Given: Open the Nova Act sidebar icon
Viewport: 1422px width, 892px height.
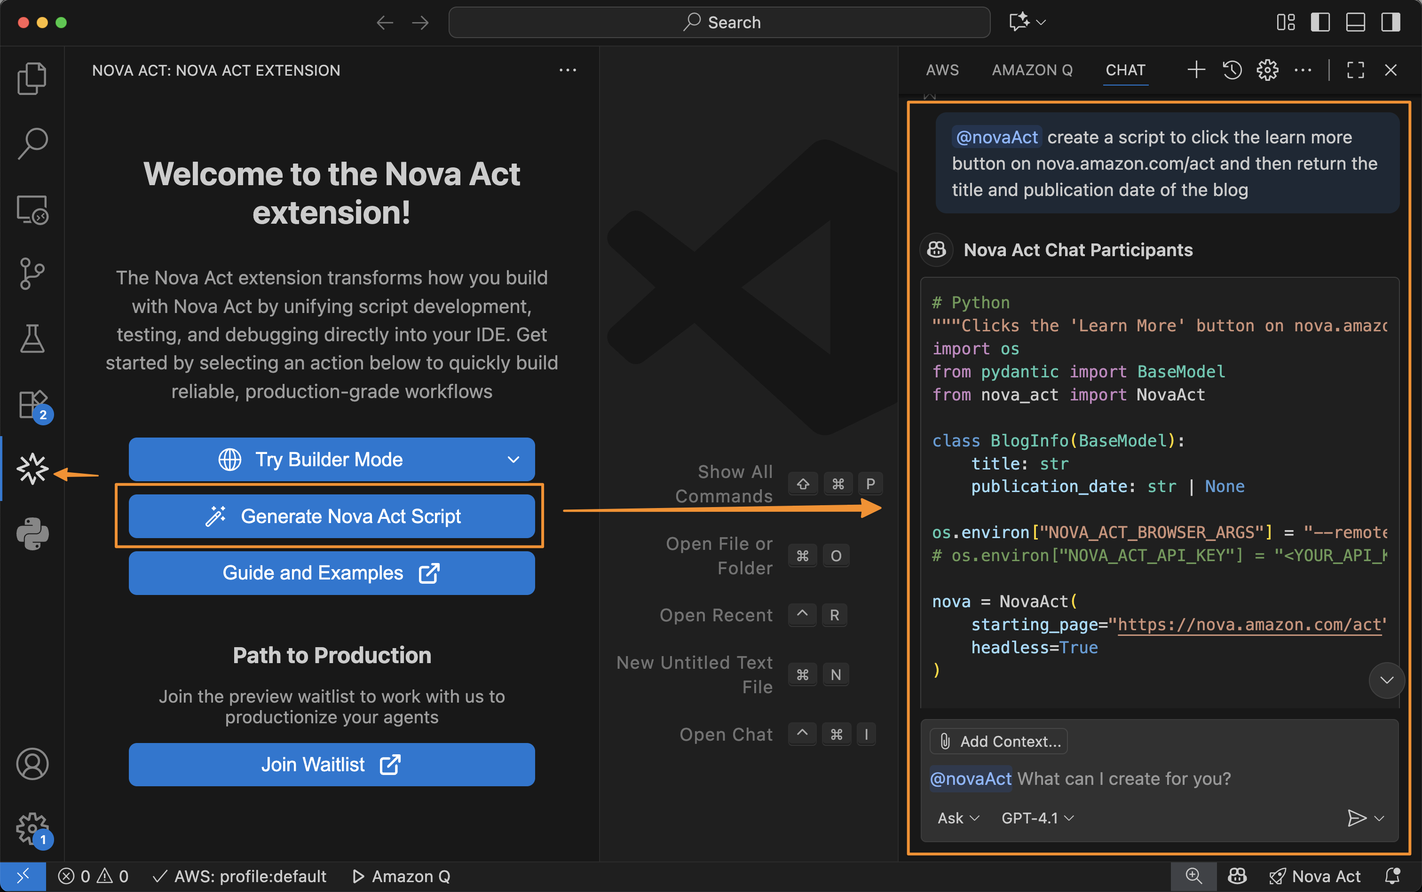Looking at the screenshot, I should pos(32,469).
